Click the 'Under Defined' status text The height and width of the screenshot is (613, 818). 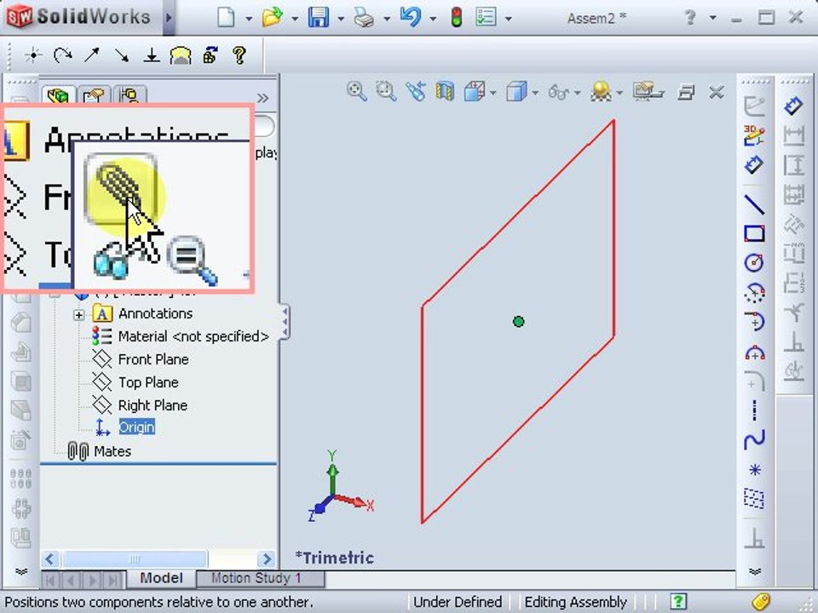pos(458,602)
